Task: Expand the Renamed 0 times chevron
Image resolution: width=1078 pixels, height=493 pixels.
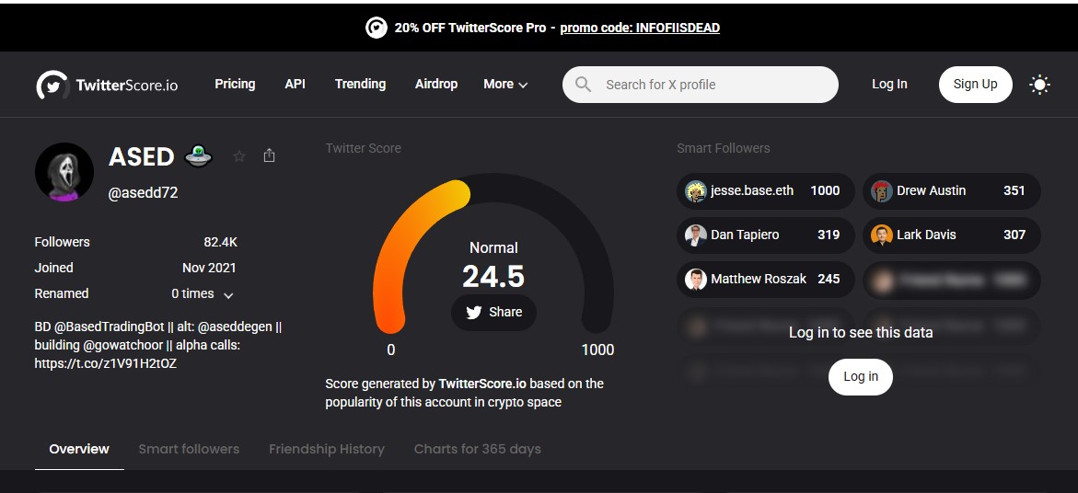Action: point(228,295)
